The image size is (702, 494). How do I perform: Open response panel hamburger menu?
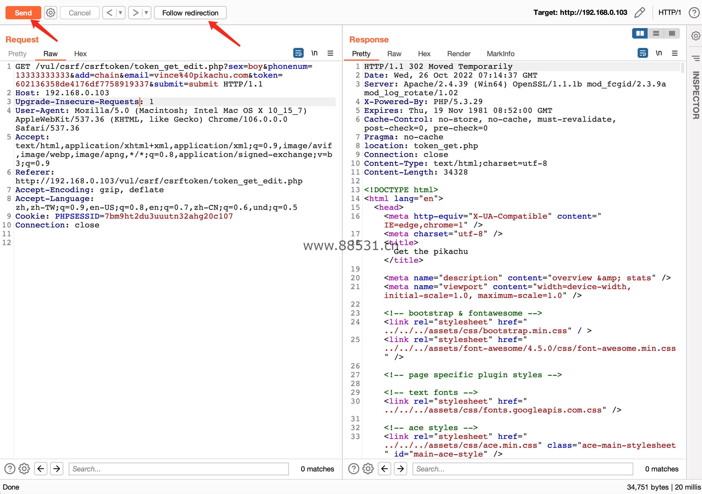tap(675, 53)
